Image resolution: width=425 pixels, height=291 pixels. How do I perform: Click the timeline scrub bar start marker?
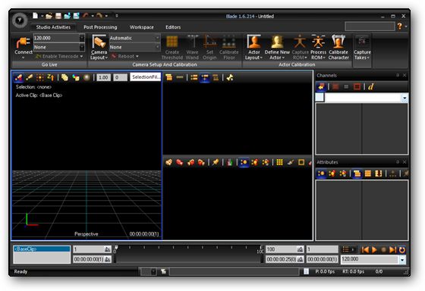[x=116, y=247]
